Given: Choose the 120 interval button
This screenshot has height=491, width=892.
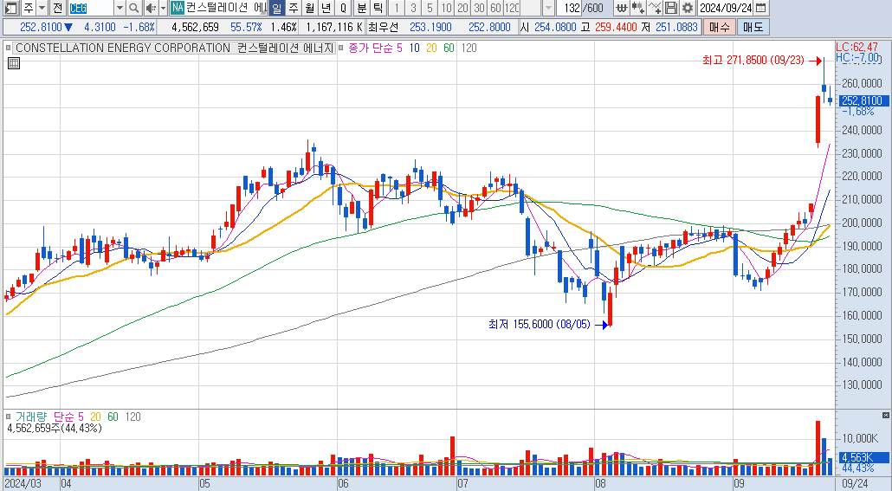Looking at the screenshot, I should (x=512, y=8).
